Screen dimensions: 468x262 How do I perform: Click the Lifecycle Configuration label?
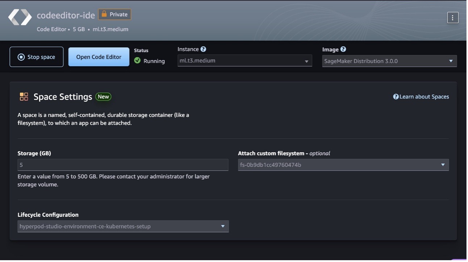48,215
